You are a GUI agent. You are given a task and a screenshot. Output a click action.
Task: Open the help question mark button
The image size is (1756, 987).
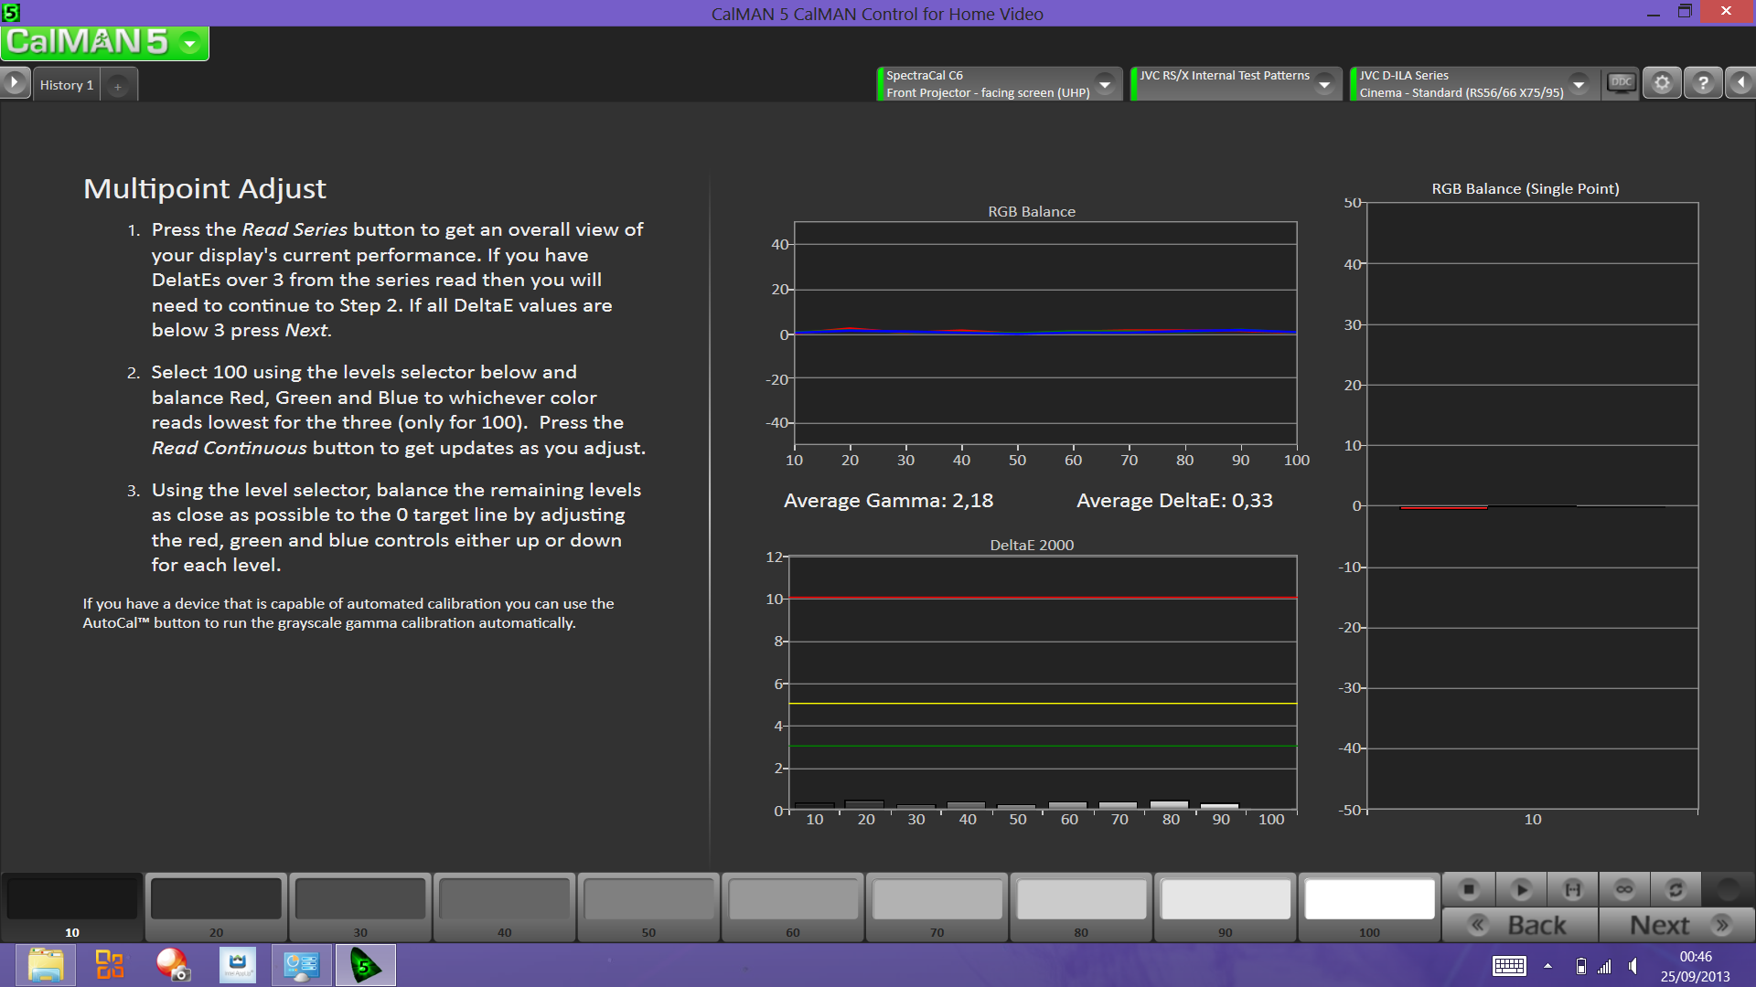point(1703,83)
